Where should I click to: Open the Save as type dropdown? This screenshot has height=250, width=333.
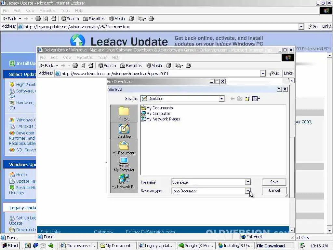(248, 191)
